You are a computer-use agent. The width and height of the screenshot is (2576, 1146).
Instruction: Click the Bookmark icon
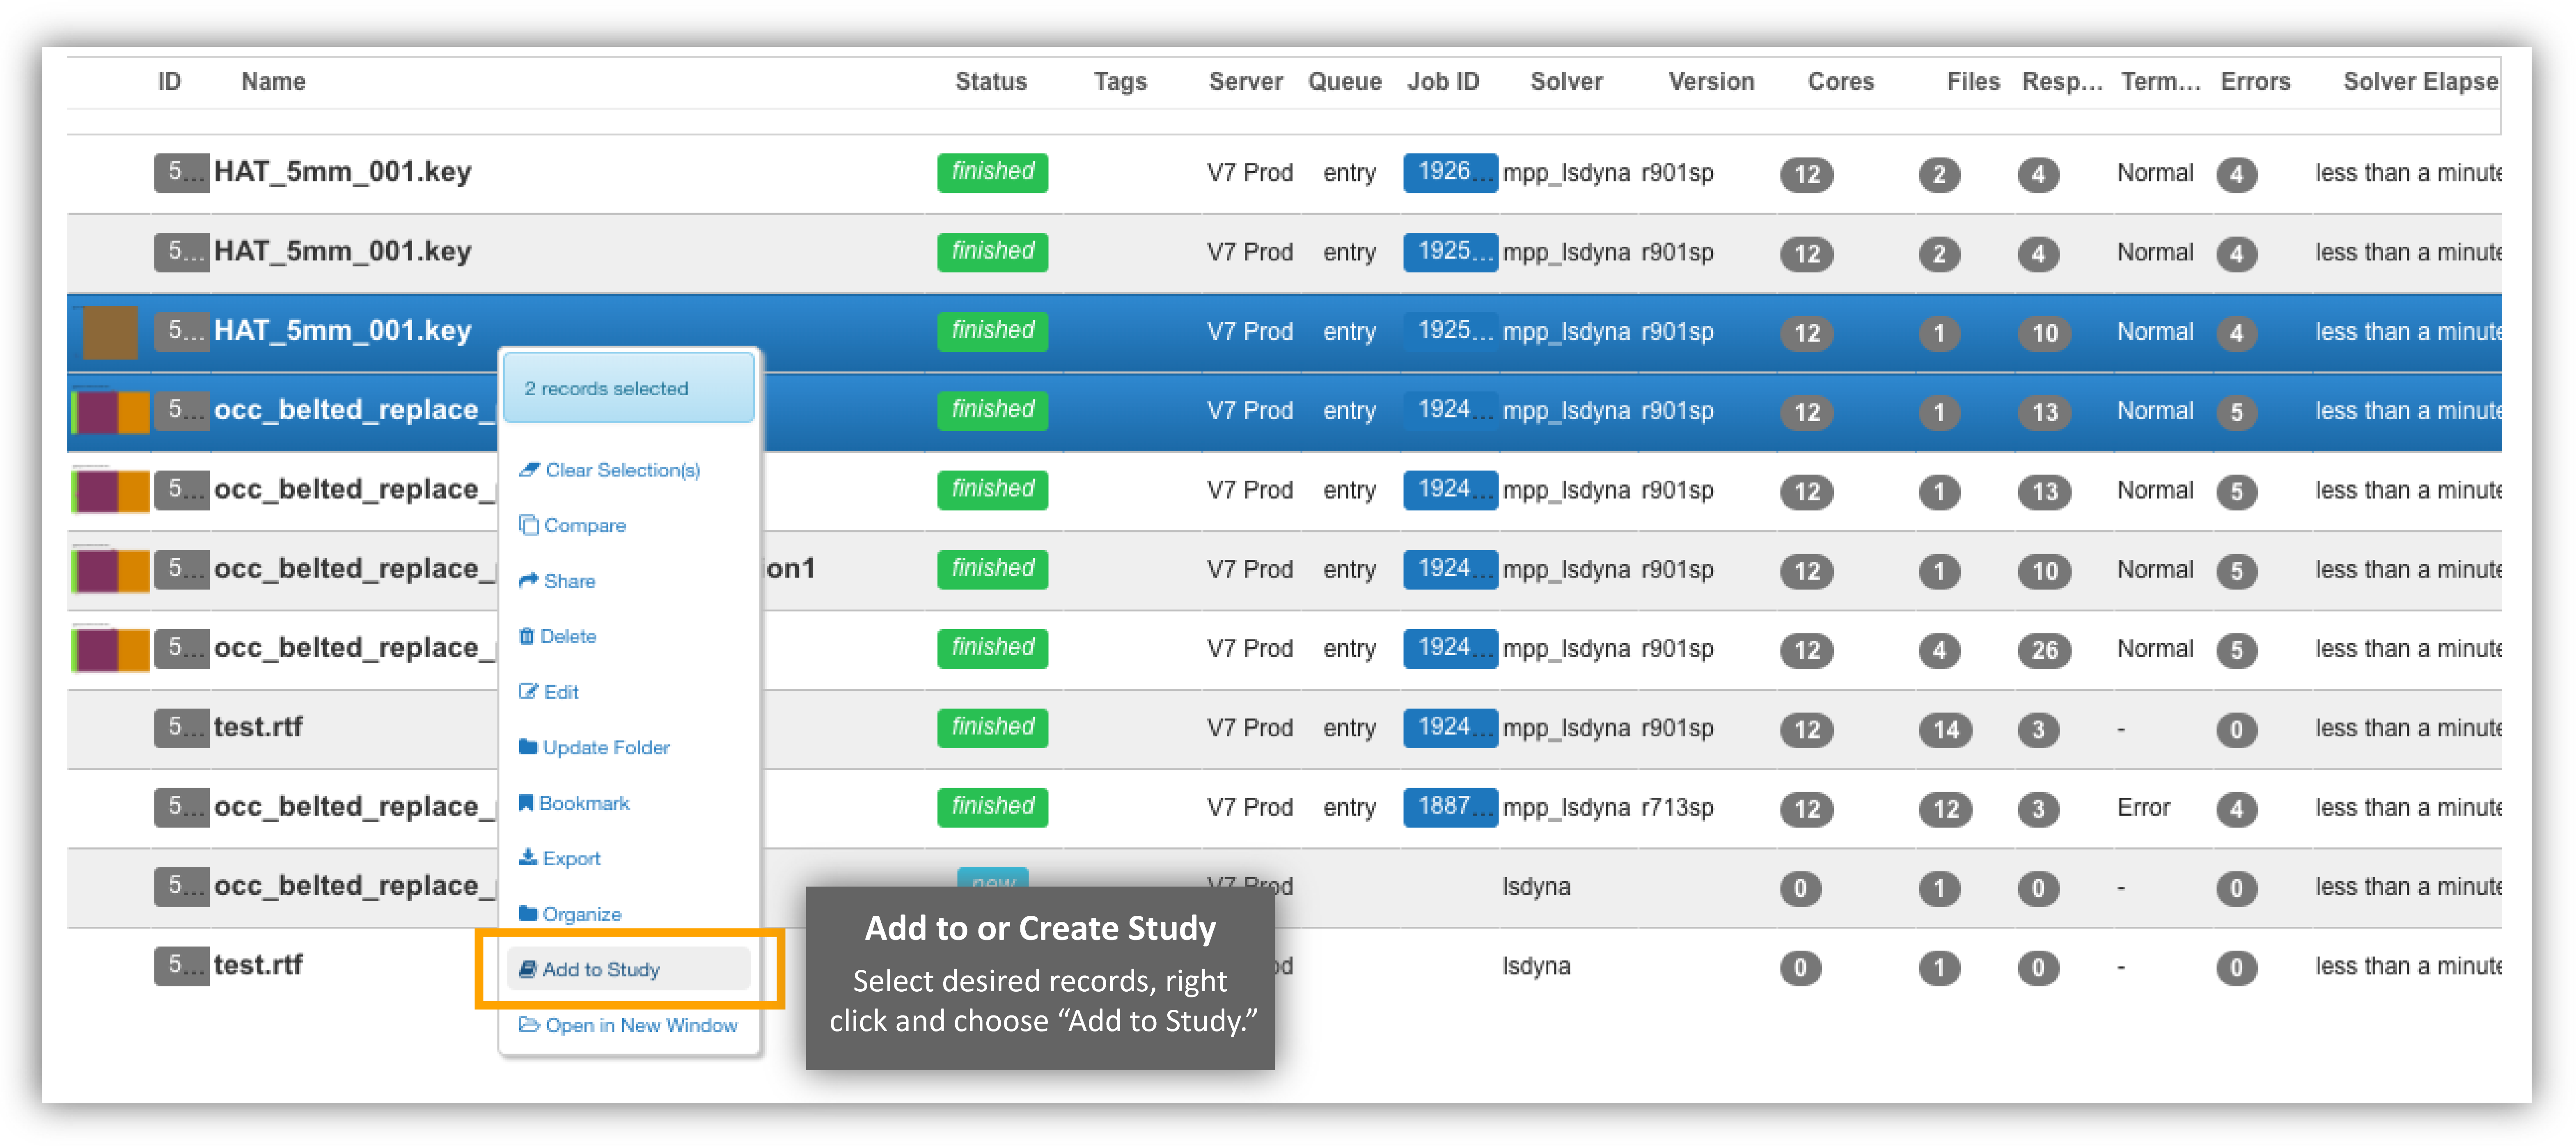click(526, 802)
